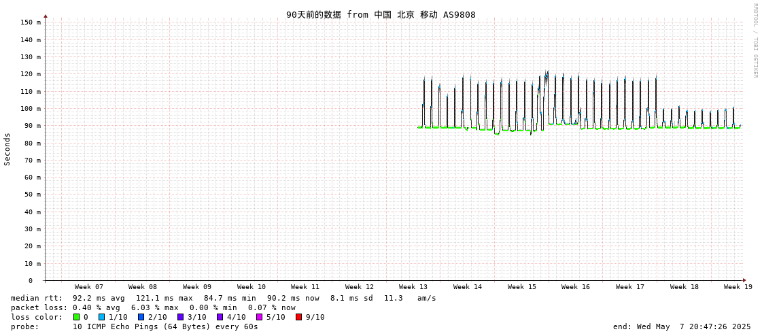
Task: Click the 60 m y-axis value
Action: [33, 178]
